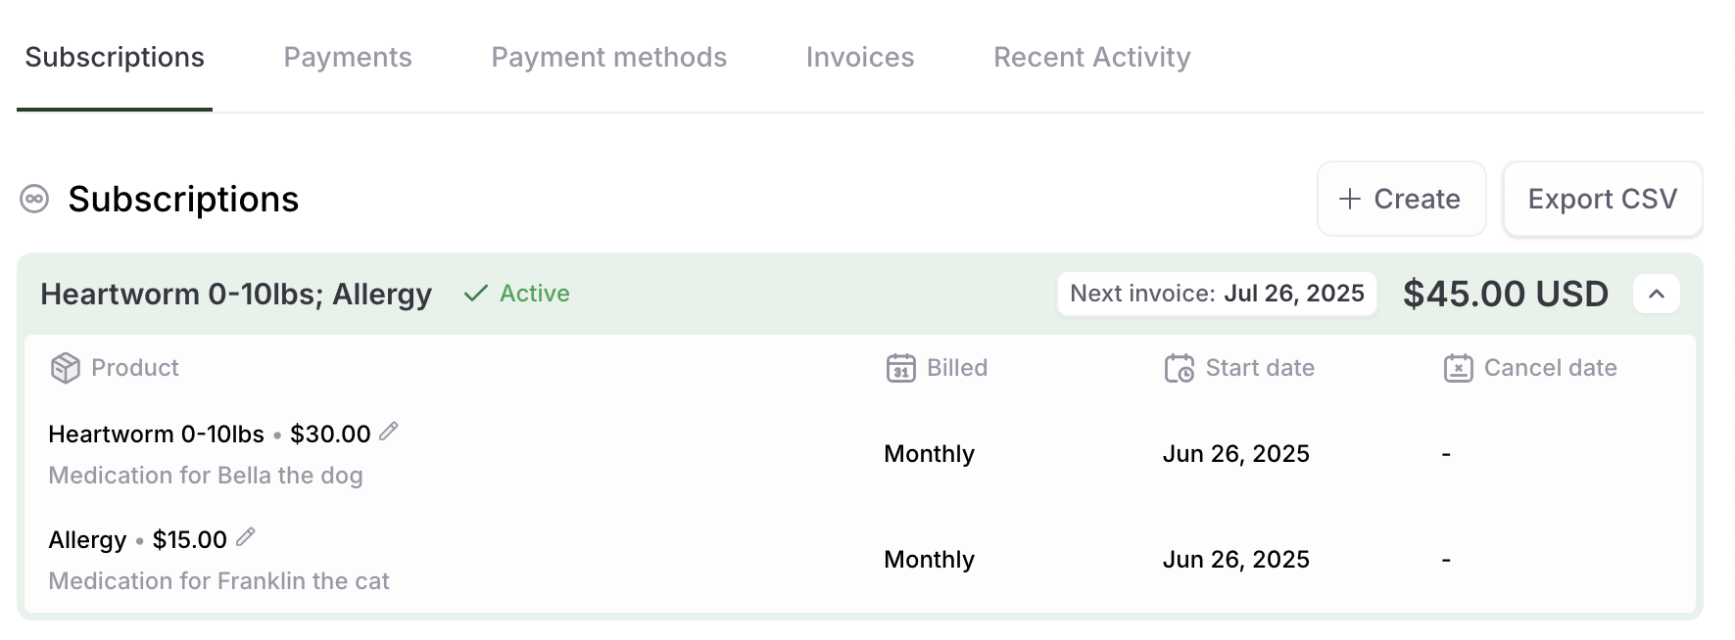
Task: Open the Payment methods tab
Action: (608, 57)
